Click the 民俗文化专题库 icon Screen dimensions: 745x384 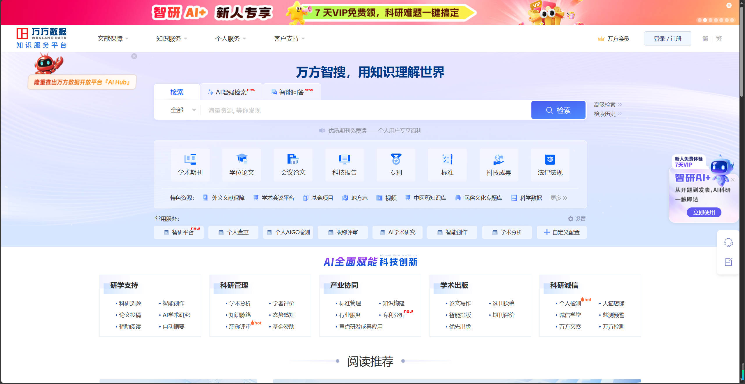[458, 198]
